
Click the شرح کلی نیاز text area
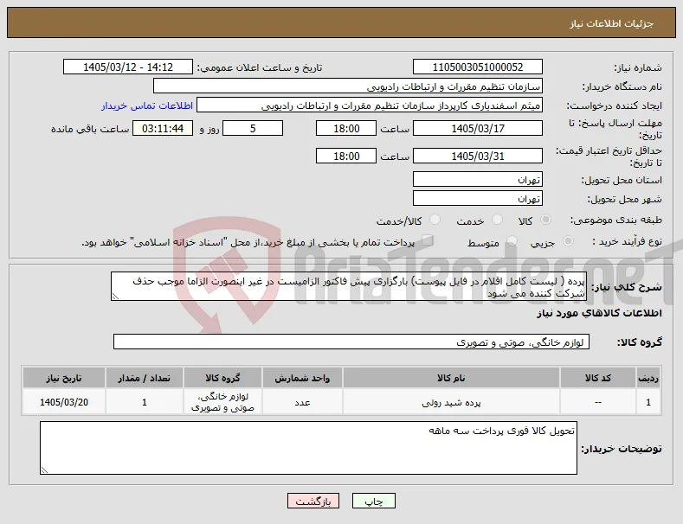[349, 286]
